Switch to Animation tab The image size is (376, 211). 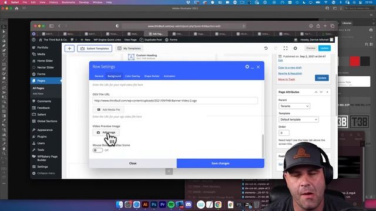pos(169,76)
